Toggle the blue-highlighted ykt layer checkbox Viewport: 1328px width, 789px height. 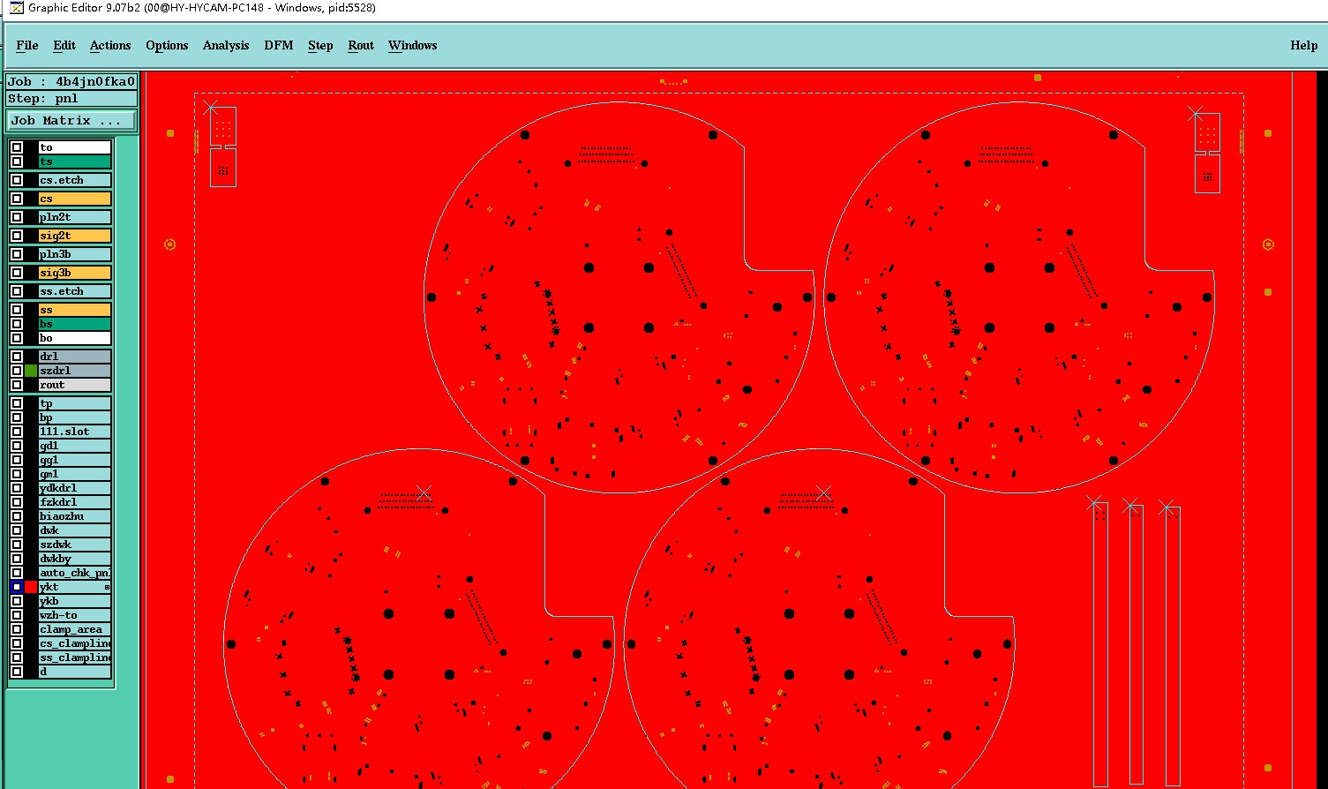coord(17,587)
